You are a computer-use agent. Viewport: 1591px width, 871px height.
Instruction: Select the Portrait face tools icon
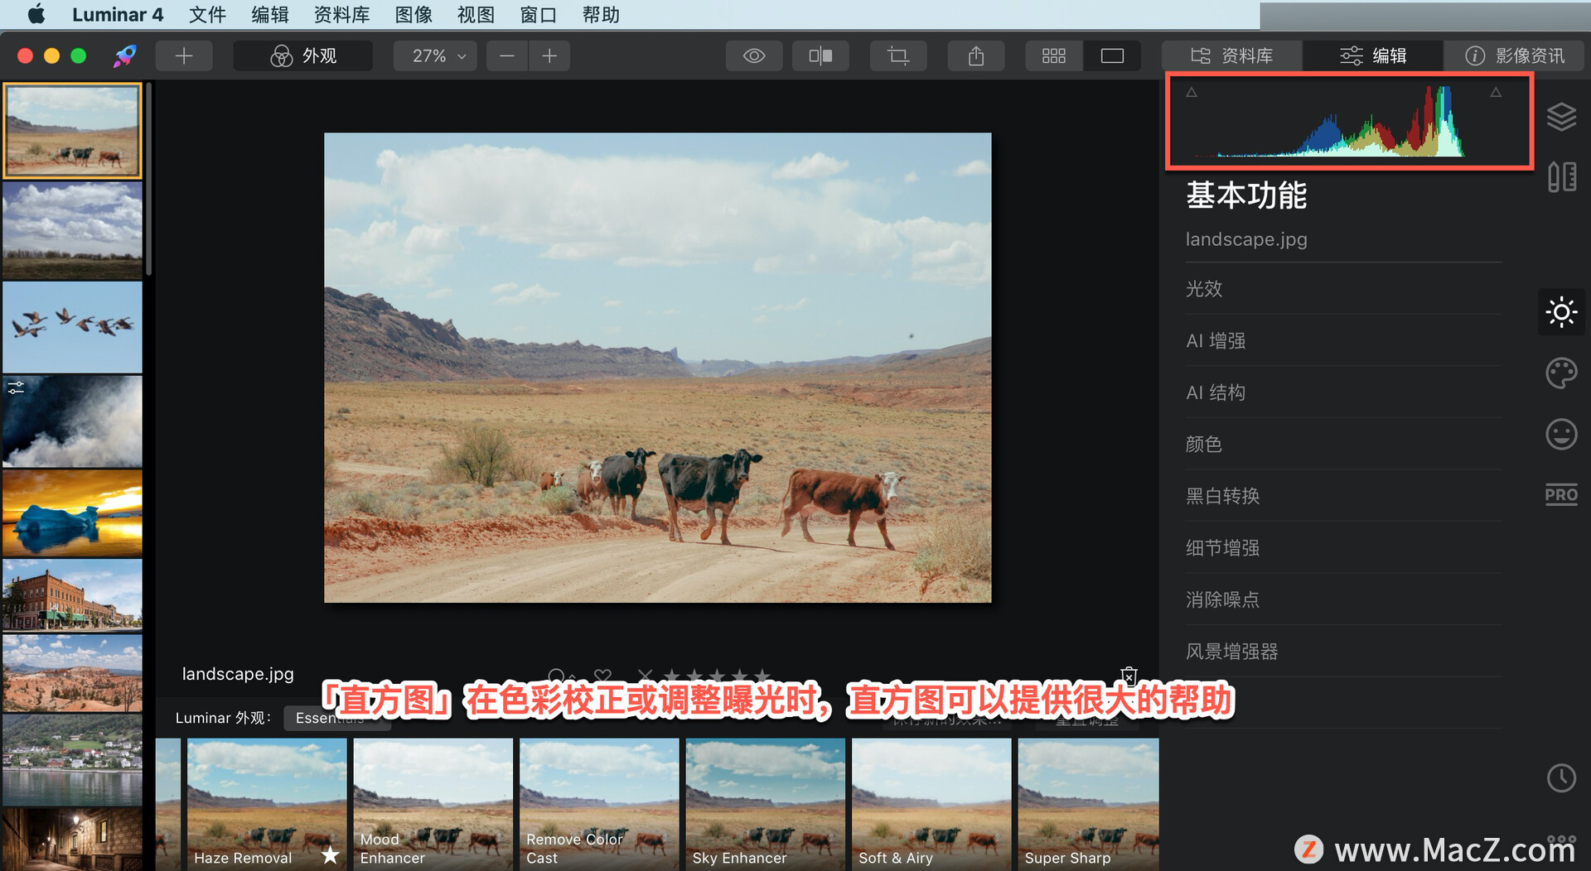[1561, 434]
